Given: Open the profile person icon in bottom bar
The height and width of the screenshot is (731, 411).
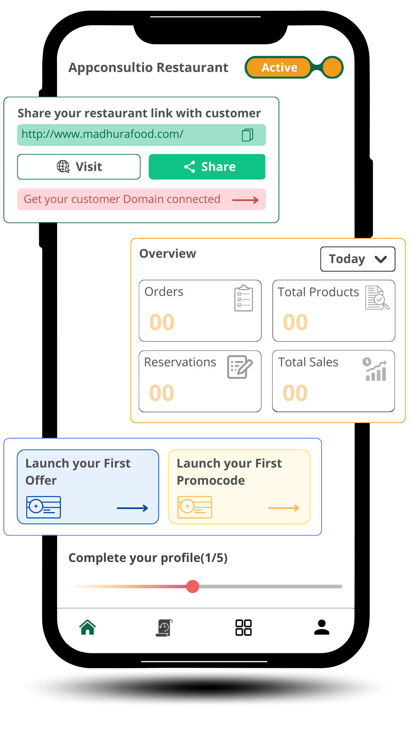Looking at the screenshot, I should click(x=322, y=627).
